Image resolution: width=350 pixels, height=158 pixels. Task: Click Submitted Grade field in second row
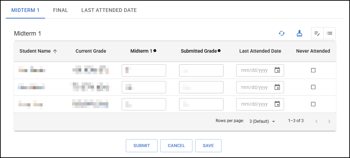point(201,87)
